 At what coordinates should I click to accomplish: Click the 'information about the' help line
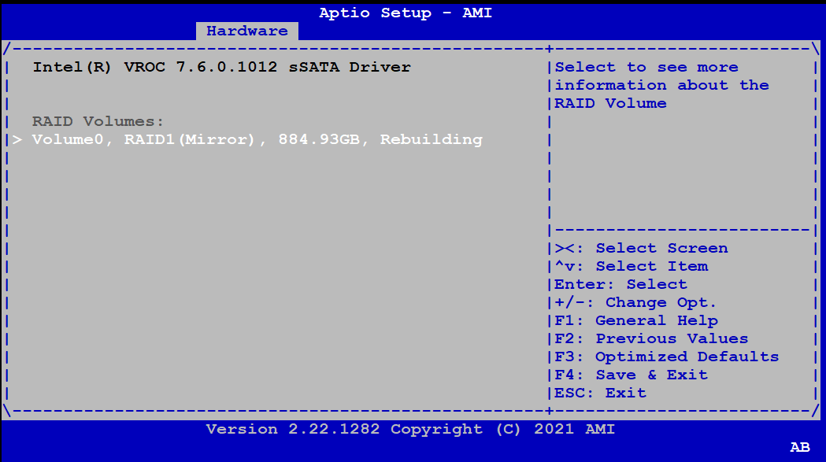coord(661,85)
